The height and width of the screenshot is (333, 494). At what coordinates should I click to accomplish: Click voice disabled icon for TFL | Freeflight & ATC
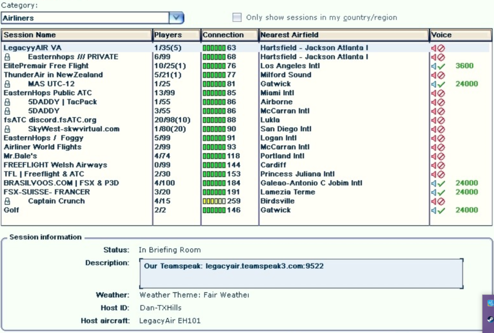(438, 174)
